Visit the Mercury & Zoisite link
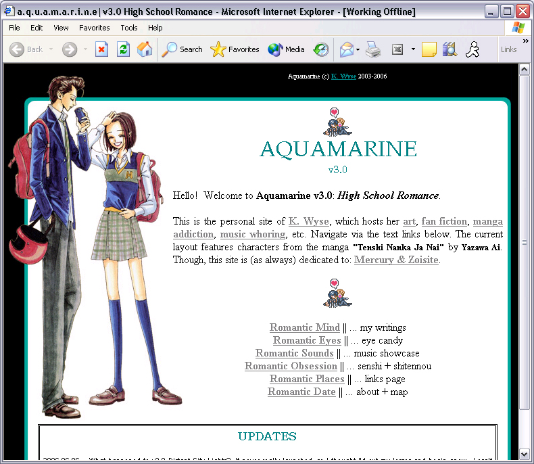Screen dimensions: 534x464 tap(396, 260)
